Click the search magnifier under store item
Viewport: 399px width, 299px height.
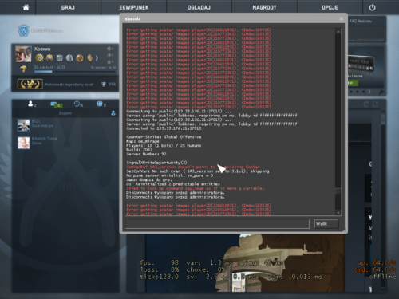[381, 92]
